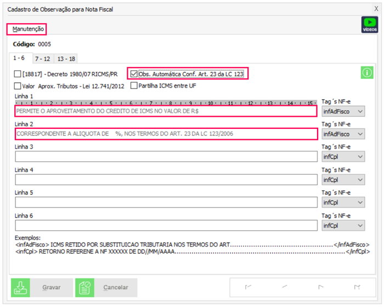This screenshot has height=307, width=384.
Task: Expand the Linha 3 Tag NF-e dropdown
Action: tap(343, 157)
